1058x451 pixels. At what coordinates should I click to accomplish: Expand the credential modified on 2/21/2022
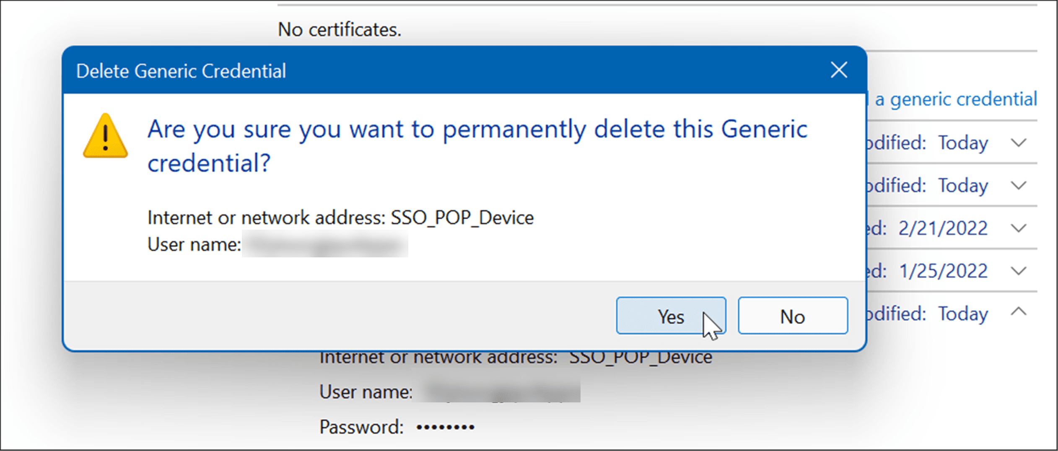(x=1018, y=228)
